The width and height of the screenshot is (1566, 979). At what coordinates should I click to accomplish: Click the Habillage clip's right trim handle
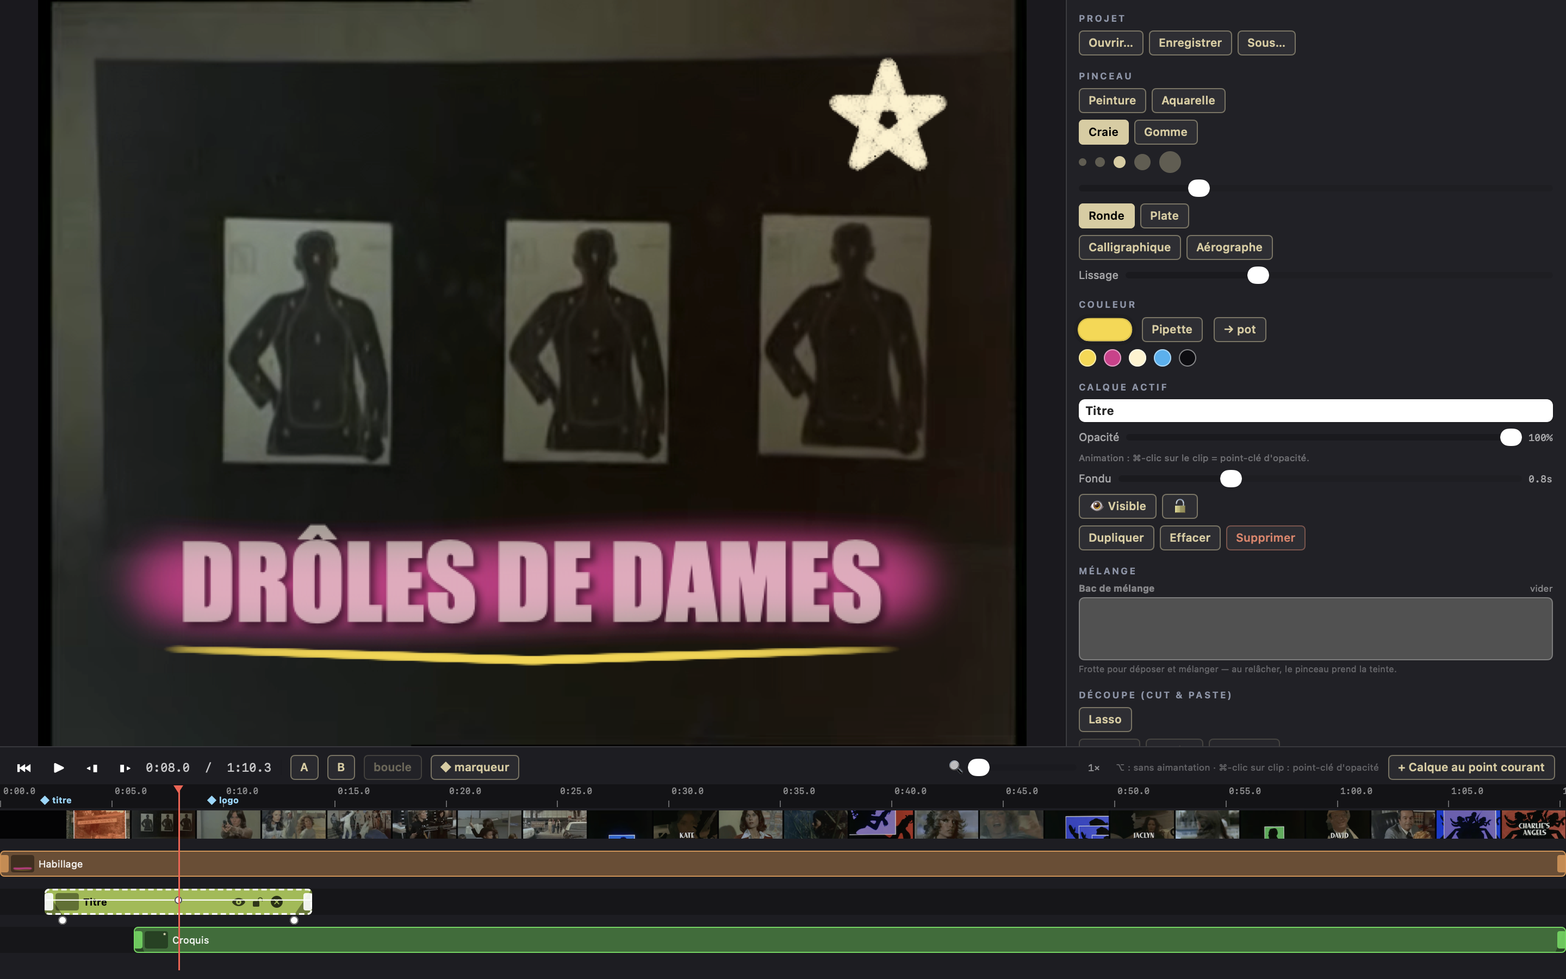point(1561,864)
